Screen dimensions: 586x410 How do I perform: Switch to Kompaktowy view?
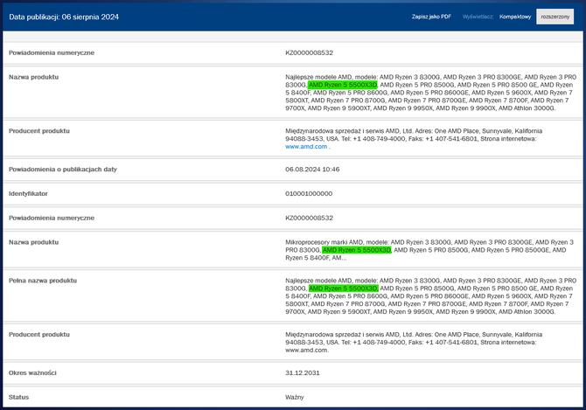[x=515, y=17]
